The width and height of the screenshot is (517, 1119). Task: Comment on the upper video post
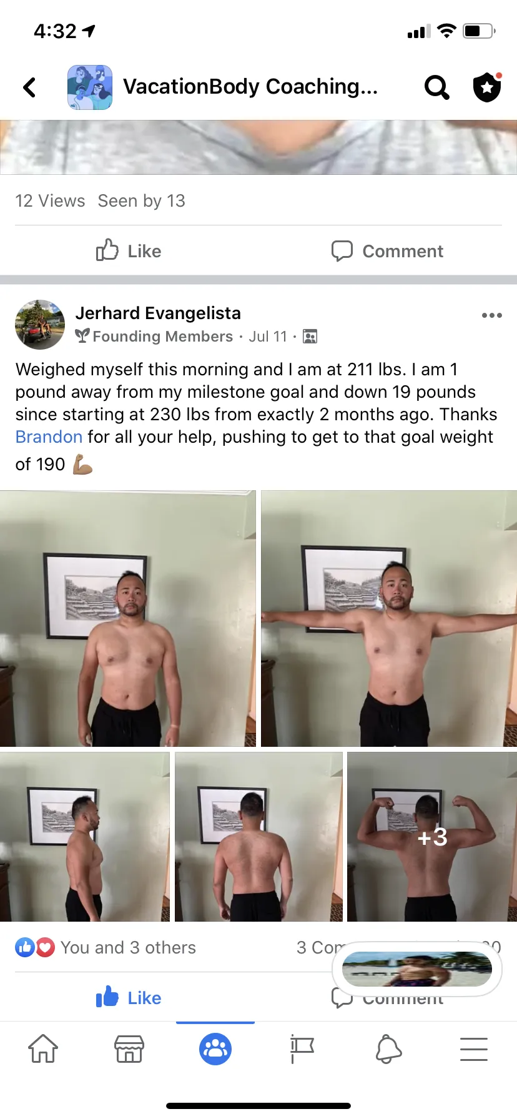click(x=387, y=251)
